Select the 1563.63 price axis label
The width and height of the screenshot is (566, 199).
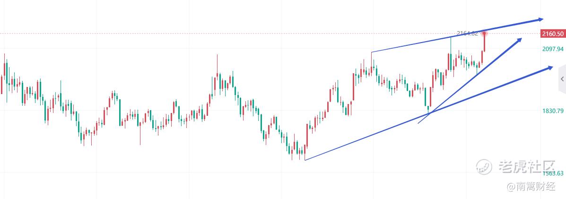(553, 173)
